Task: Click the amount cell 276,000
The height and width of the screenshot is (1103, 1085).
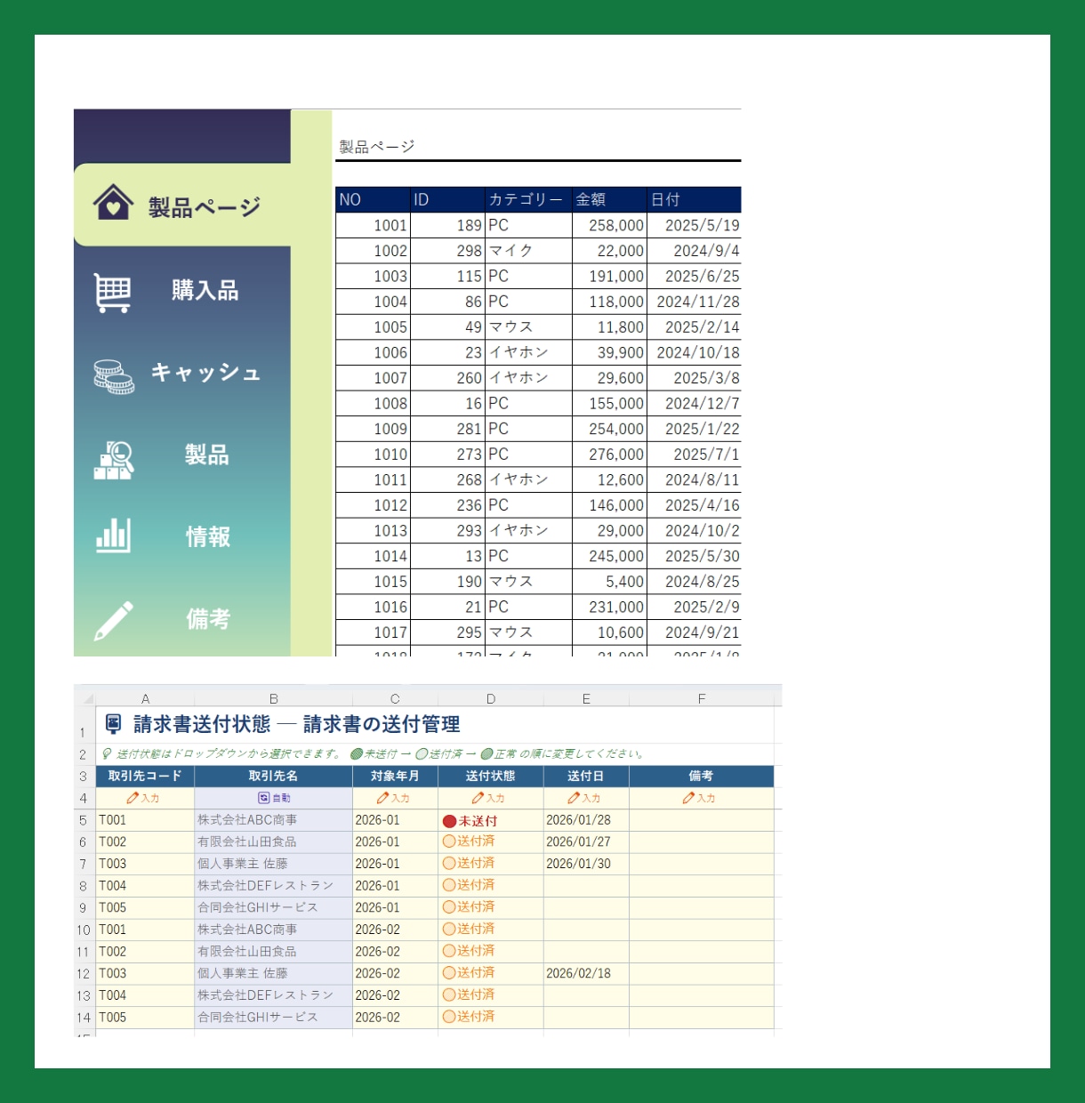Action: click(x=609, y=455)
